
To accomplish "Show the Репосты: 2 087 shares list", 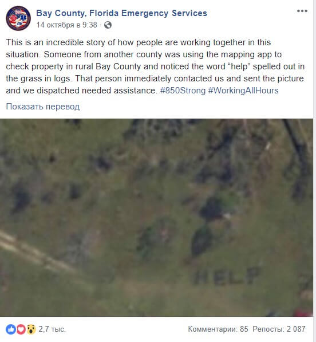I will point(279,329).
